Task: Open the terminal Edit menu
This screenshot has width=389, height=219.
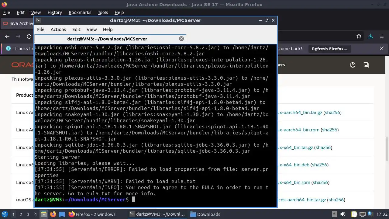Action: [x=76, y=30]
